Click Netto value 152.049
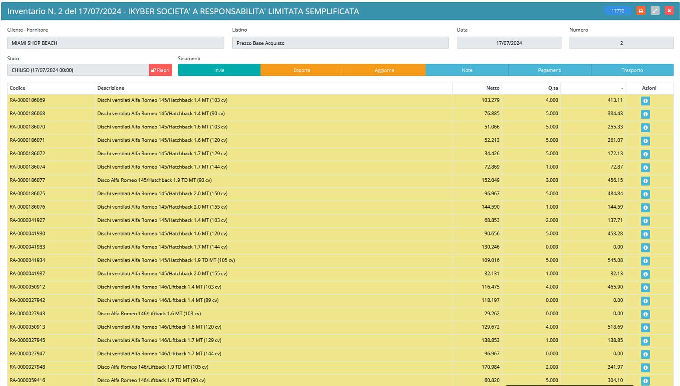 tap(491, 180)
